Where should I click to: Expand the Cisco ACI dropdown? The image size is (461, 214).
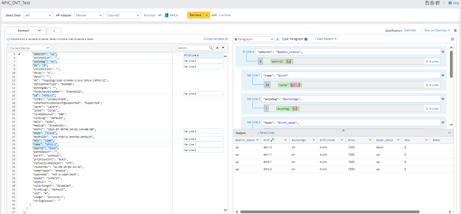pos(123,15)
